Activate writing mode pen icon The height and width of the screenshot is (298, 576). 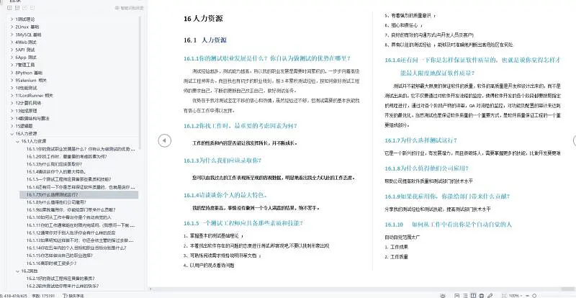[x=490, y=295]
